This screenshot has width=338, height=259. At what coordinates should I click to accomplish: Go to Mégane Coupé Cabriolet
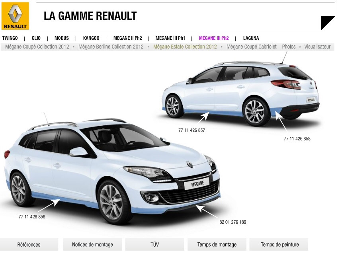pyautogui.click(x=251, y=47)
